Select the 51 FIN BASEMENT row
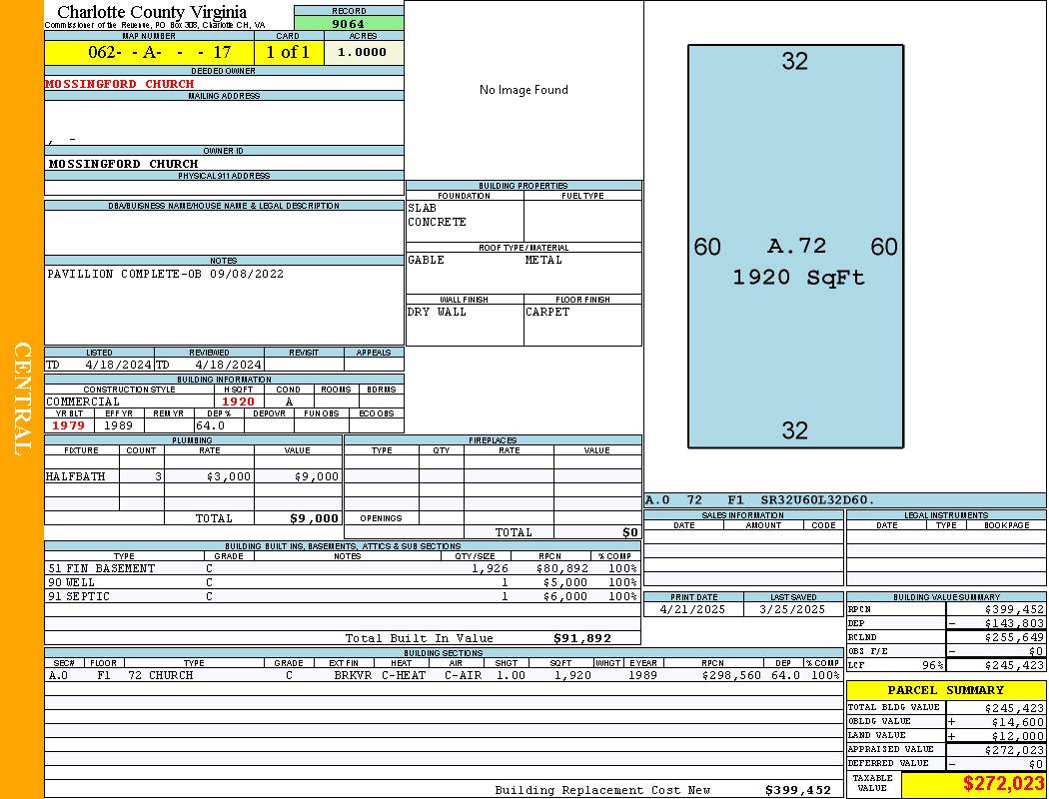 click(340, 568)
